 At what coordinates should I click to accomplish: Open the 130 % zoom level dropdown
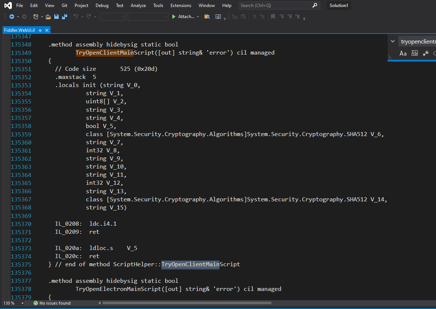click(x=23, y=303)
